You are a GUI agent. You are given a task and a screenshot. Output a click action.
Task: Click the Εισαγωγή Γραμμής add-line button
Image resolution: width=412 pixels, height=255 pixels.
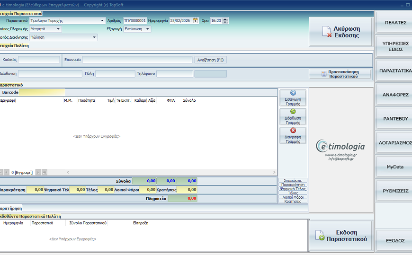click(293, 98)
